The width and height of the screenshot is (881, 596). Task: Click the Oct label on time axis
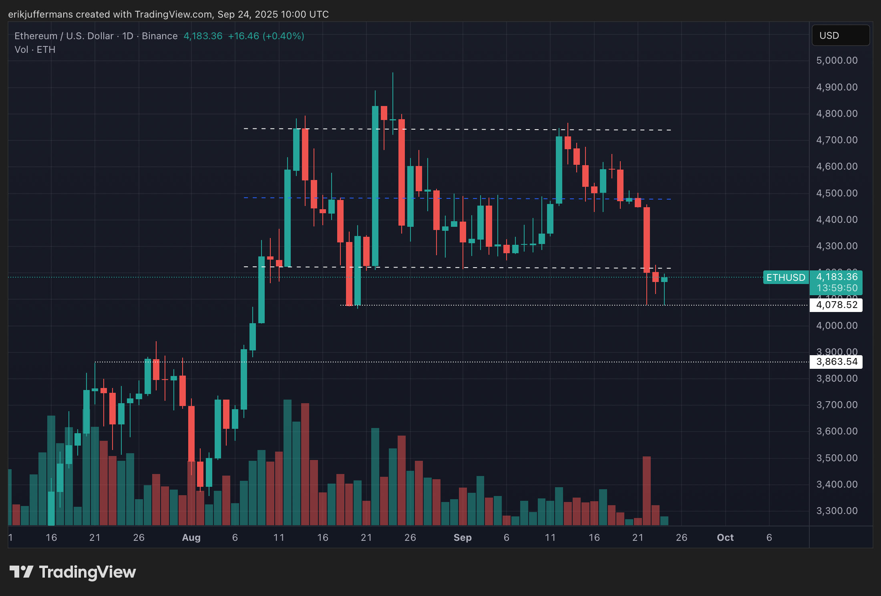pos(725,537)
